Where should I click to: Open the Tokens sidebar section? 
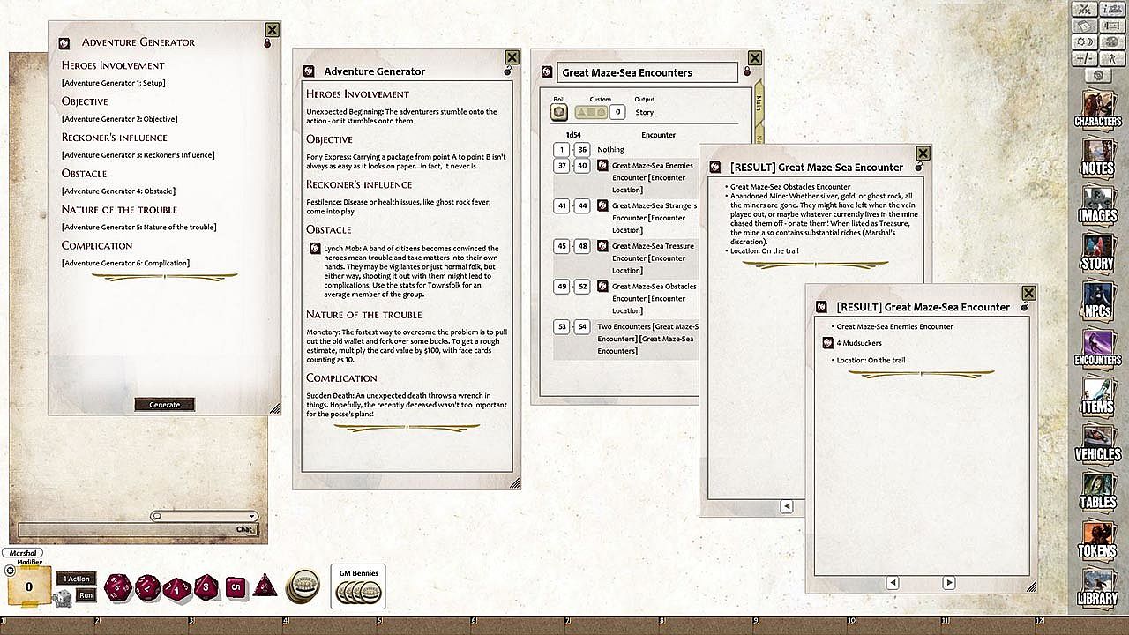[x=1097, y=539]
